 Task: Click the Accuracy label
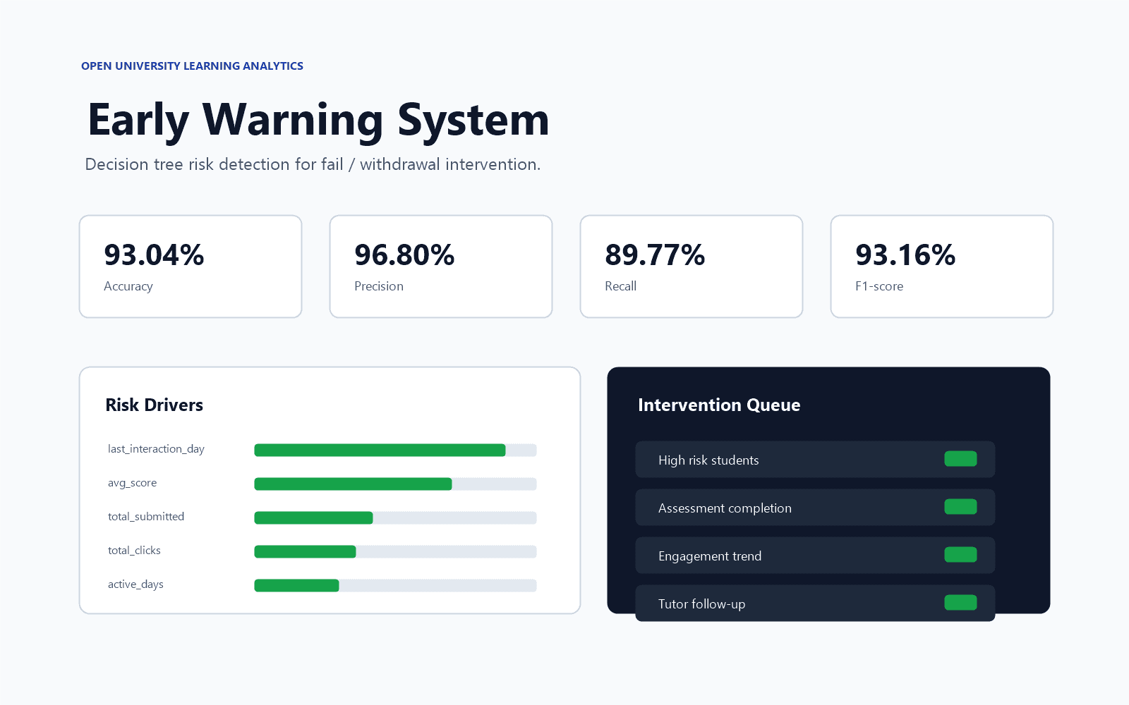pyautogui.click(x=128, y=286)
